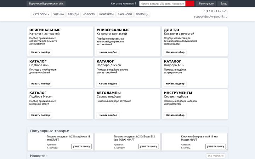Click the Вход login button

tap(223, 4)
